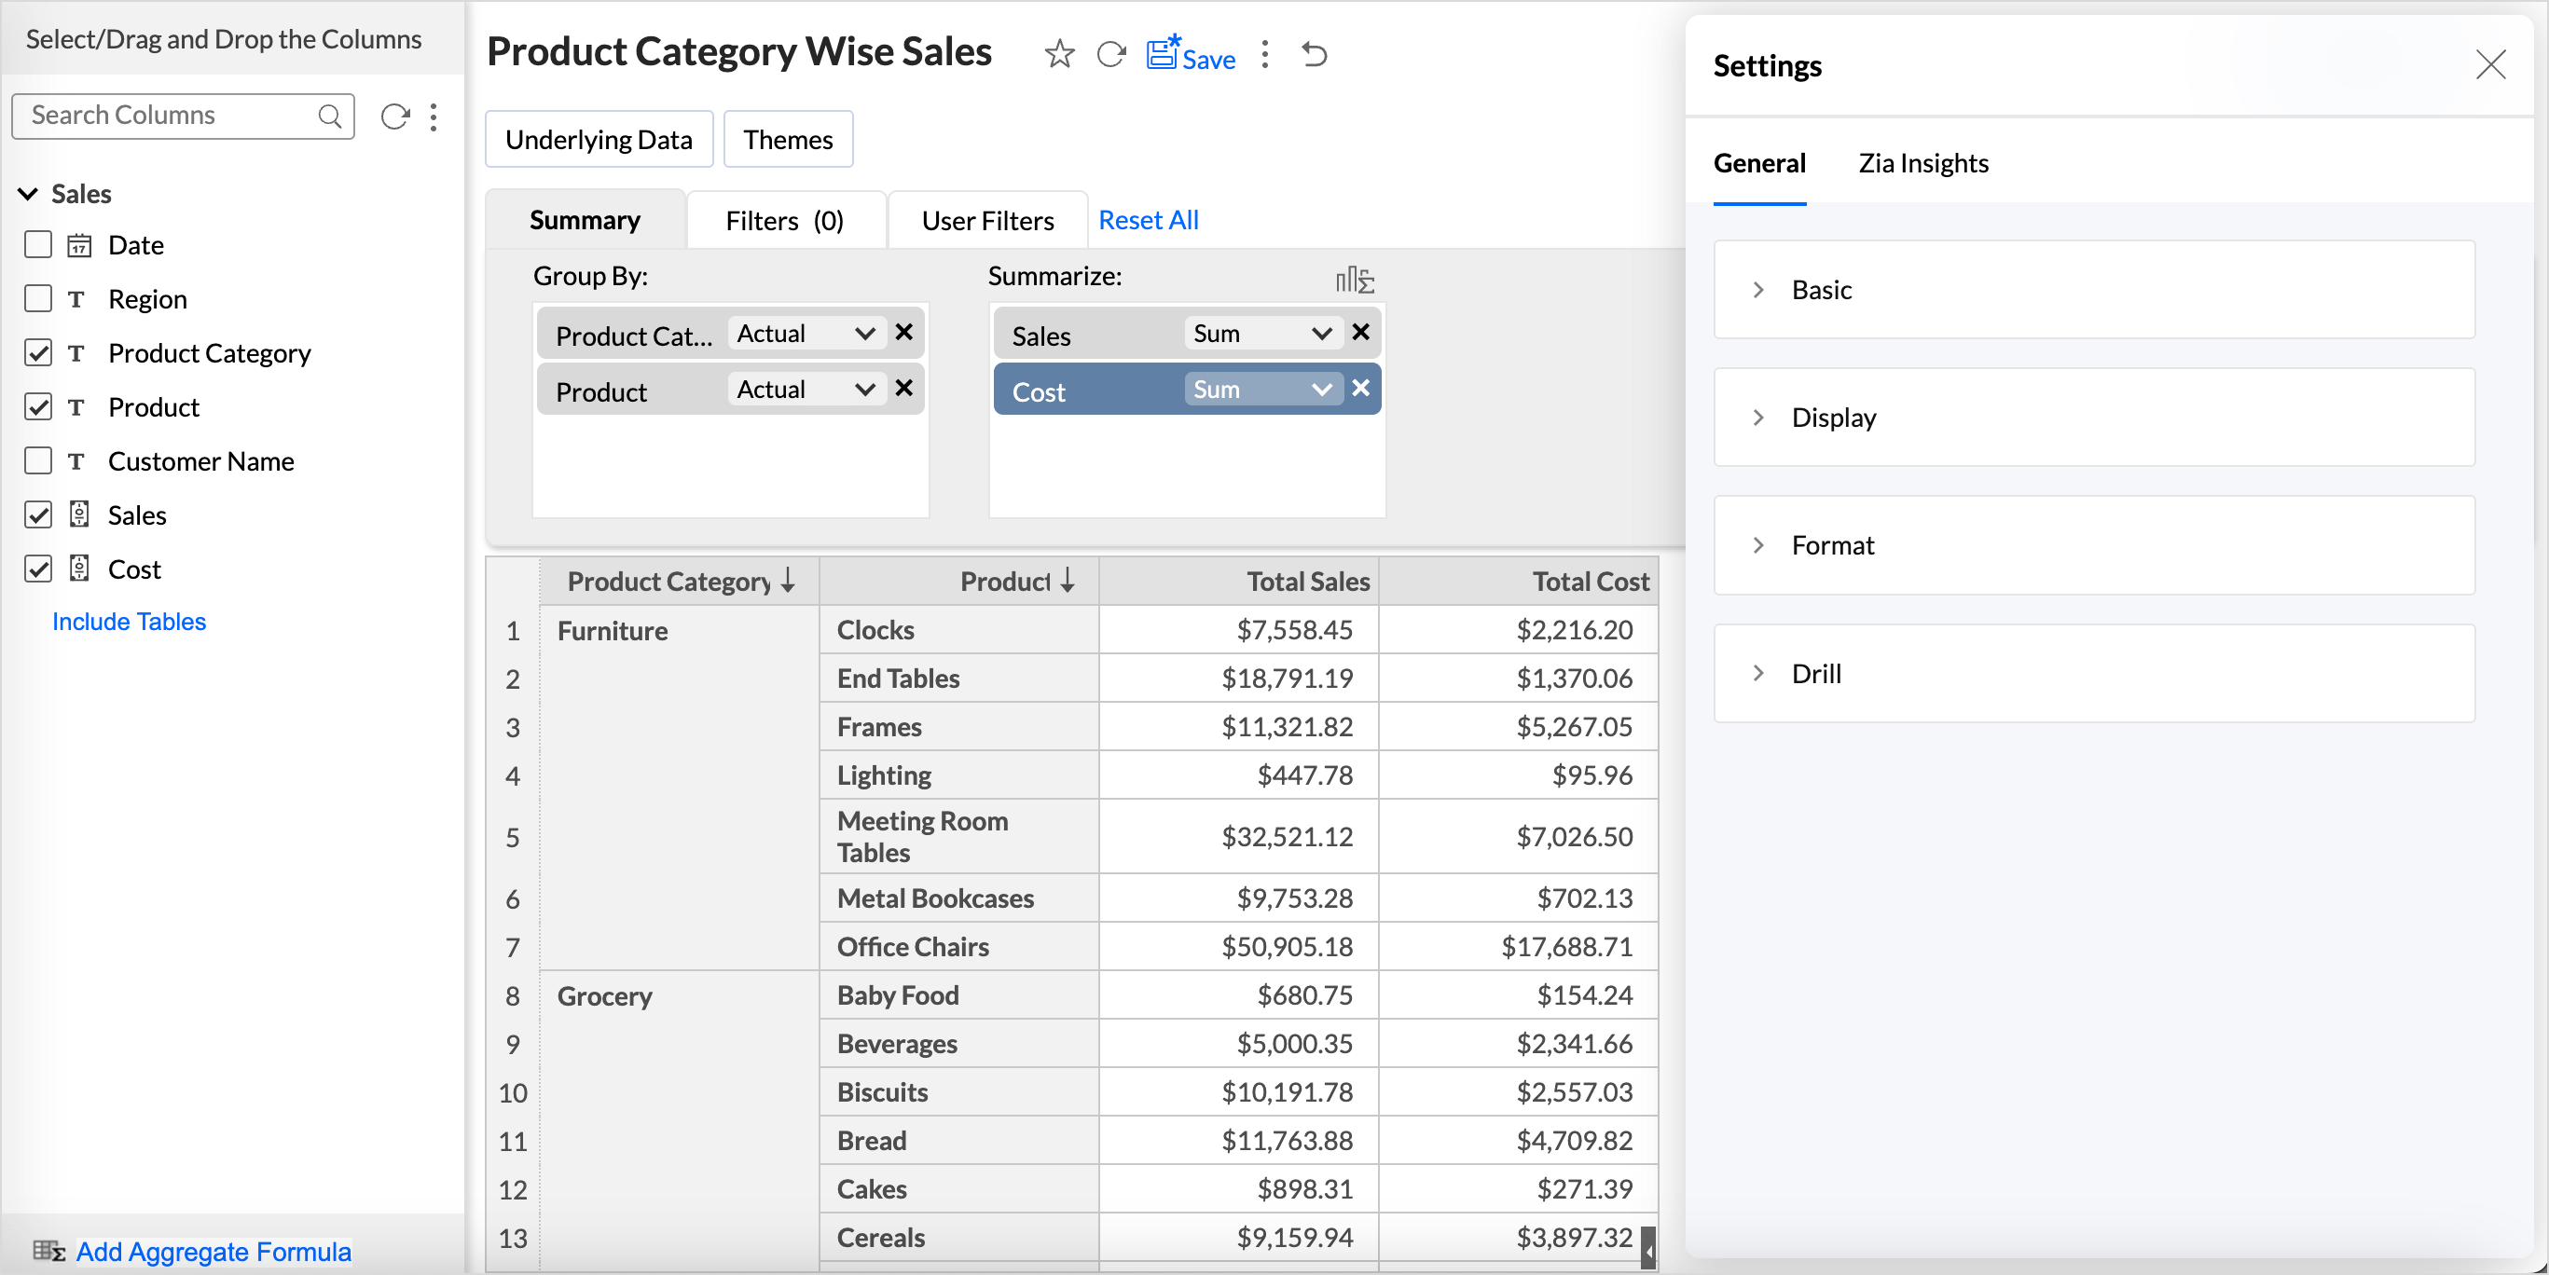Open the vertical three-dots menu beside Save
The image size is (2549, 1275).
point(1264,54)
